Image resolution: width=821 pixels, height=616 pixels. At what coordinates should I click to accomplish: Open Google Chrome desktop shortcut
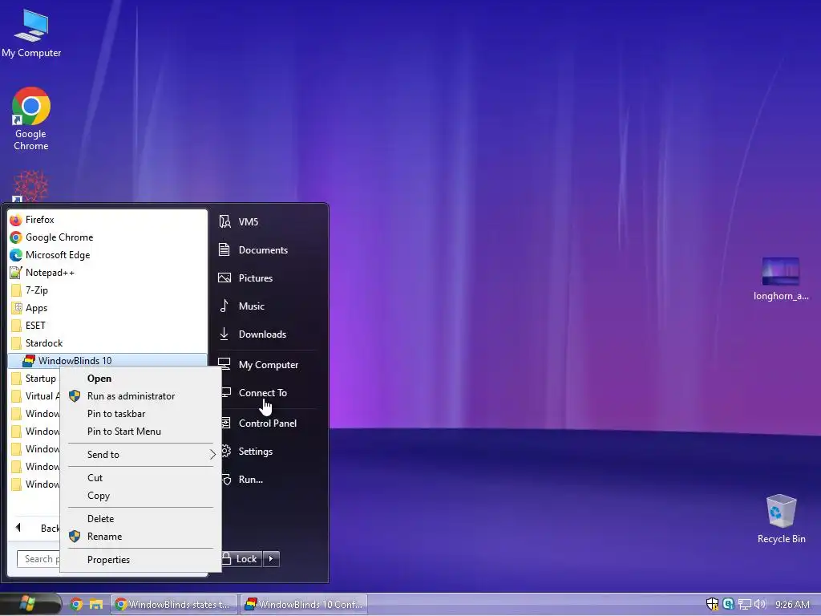[x=31, y=119]
